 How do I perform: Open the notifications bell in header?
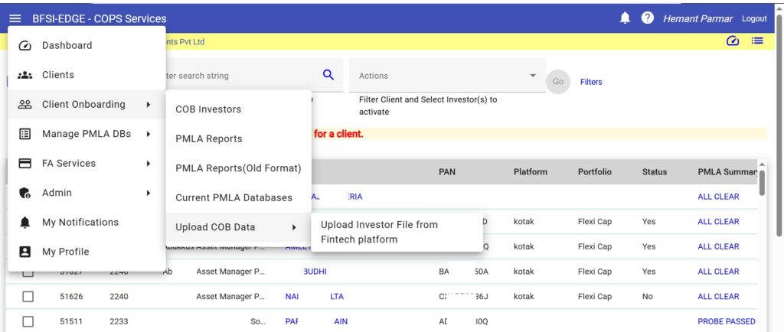625,18
